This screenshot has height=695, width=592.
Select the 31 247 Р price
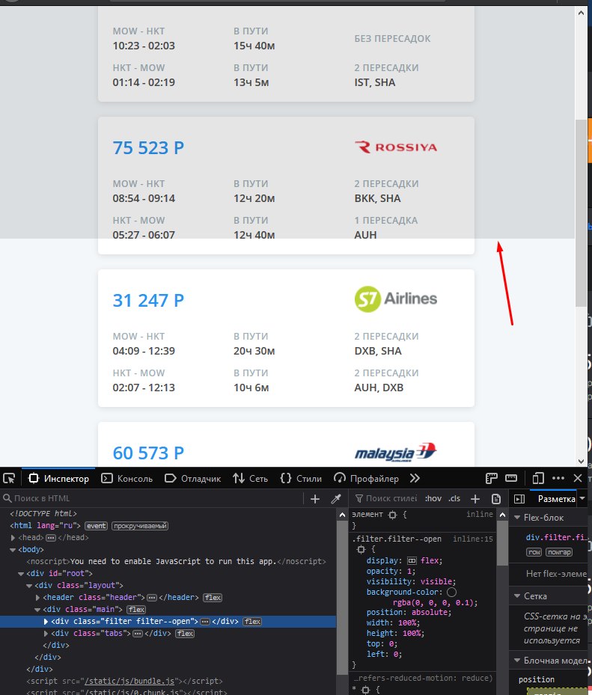coord(148,301)
